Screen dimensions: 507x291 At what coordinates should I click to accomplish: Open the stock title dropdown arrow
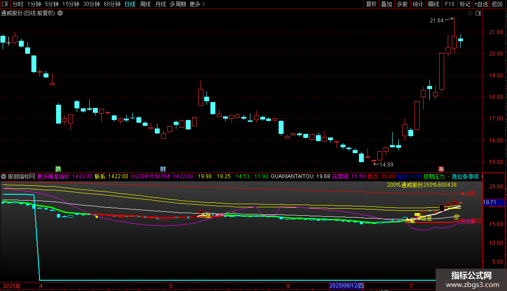(60, 13)
